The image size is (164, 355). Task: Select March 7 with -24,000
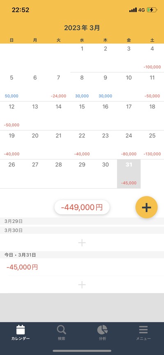59,87
